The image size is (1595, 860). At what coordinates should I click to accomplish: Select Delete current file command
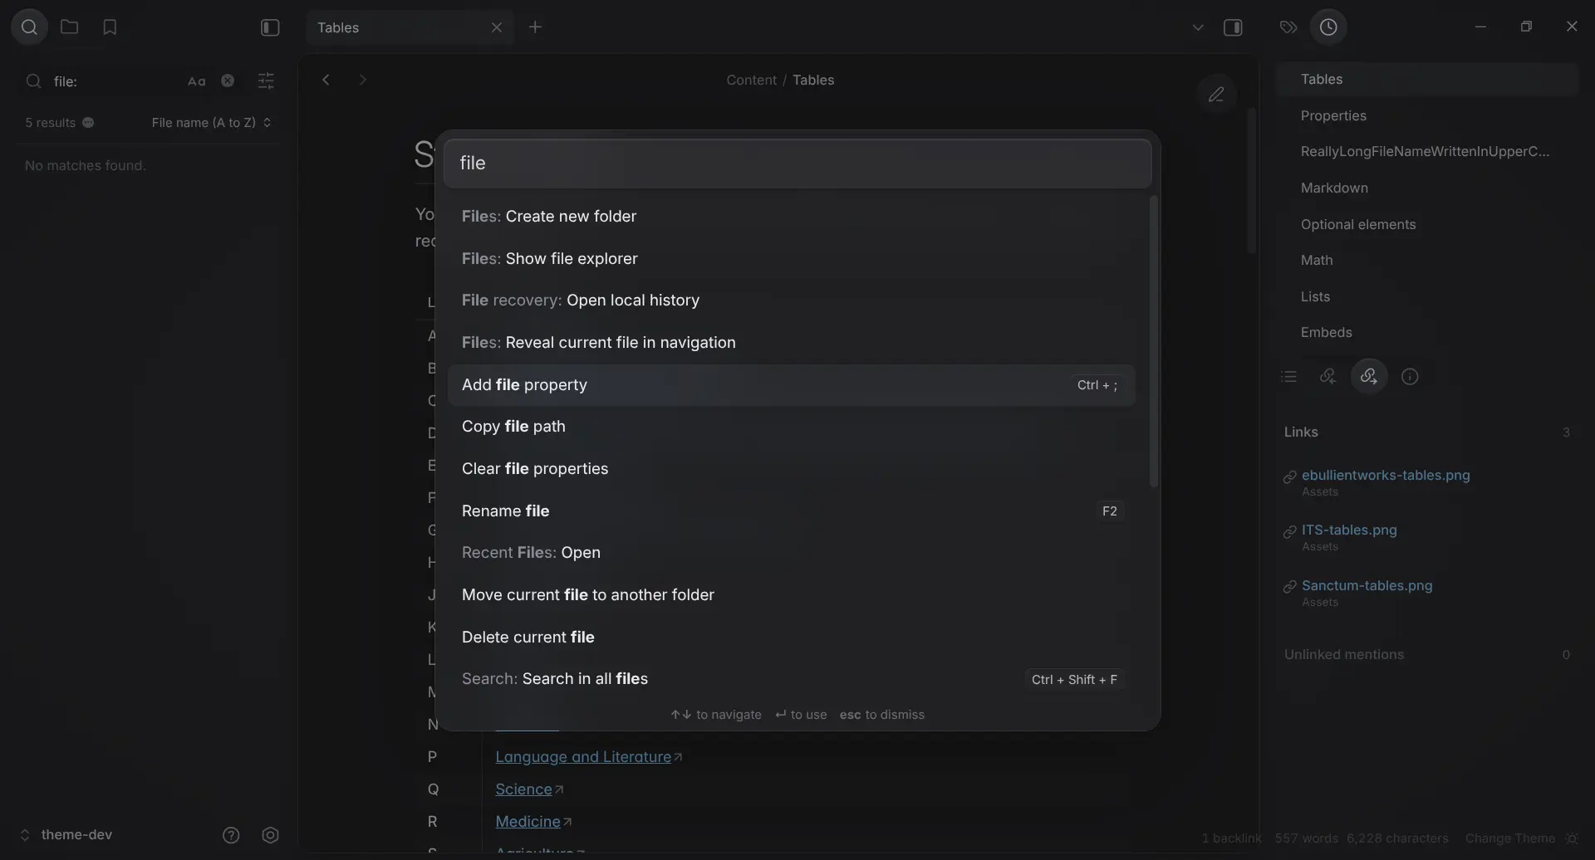[791, 638]
